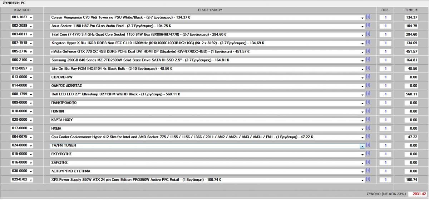Click quantity field of nVidia GeForce GTX row
Image resolution: width=429 pixels, height=205 pixels.
(x=385, y=52)
